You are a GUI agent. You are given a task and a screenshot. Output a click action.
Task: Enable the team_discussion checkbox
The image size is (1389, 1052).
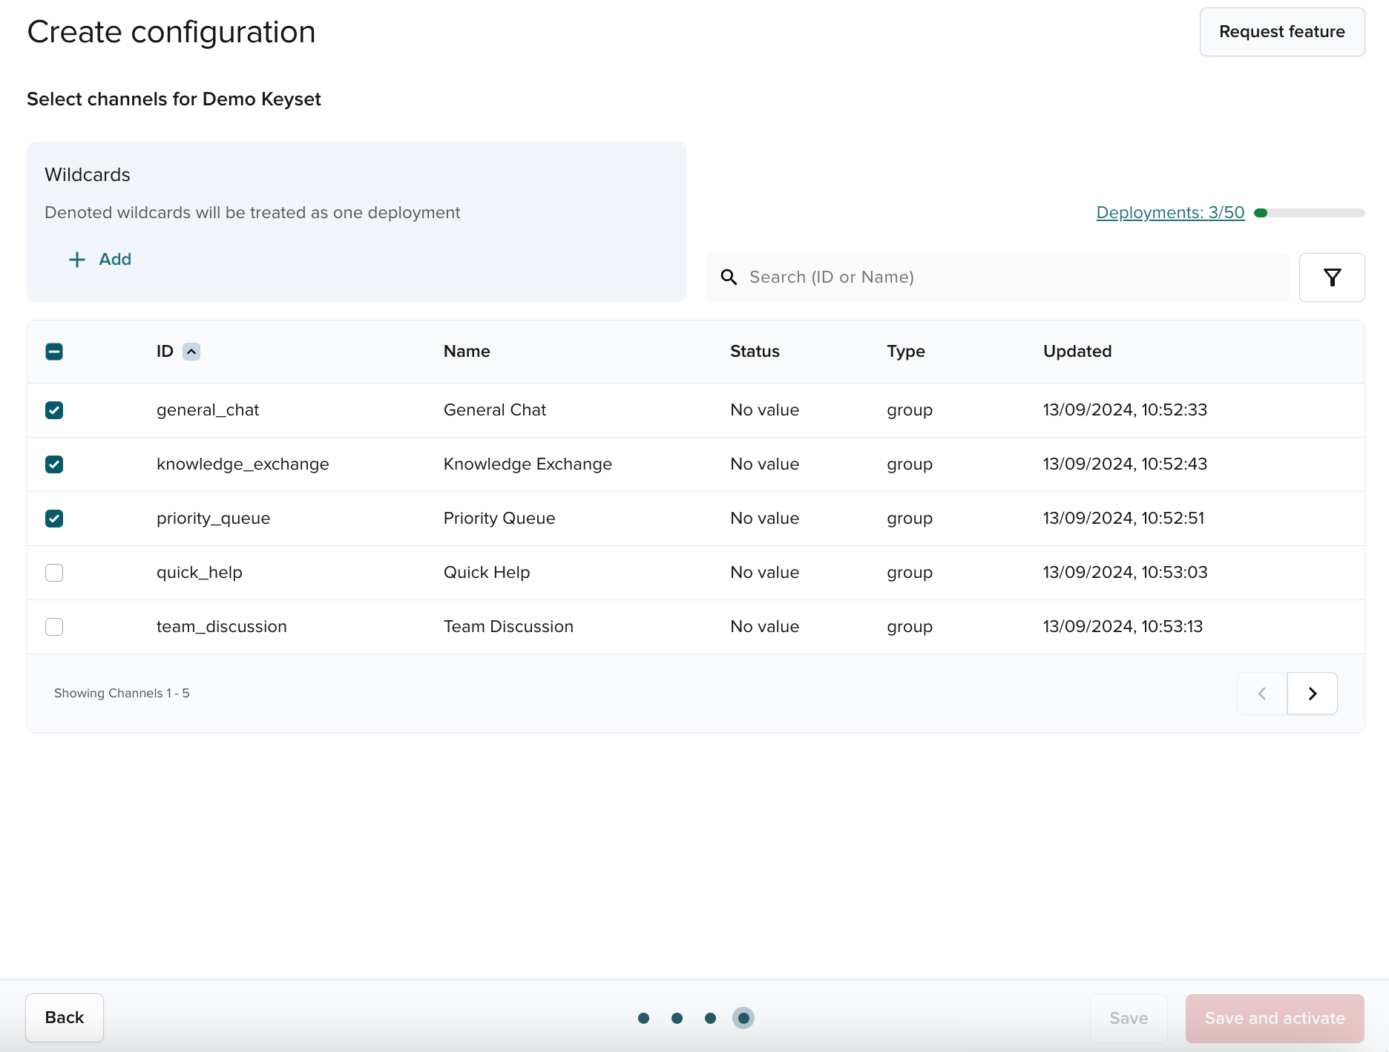[54, 627]
